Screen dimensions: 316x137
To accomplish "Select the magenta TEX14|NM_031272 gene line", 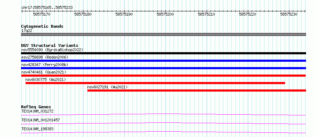I will tap(163, 114).
